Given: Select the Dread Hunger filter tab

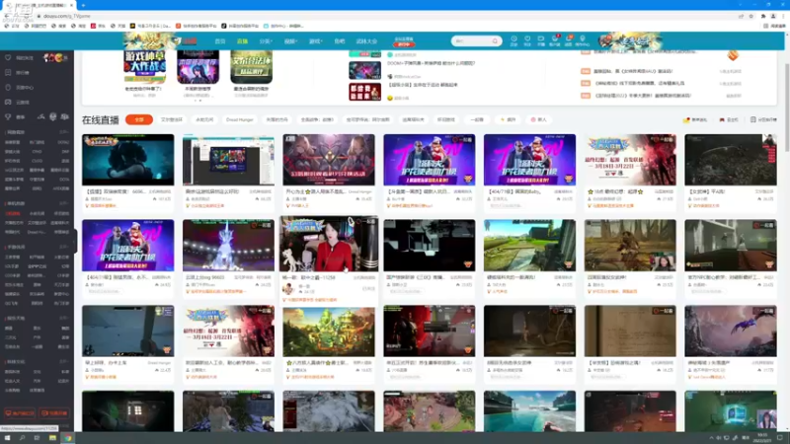Looking at the screenshot, I should coord(240,119).
